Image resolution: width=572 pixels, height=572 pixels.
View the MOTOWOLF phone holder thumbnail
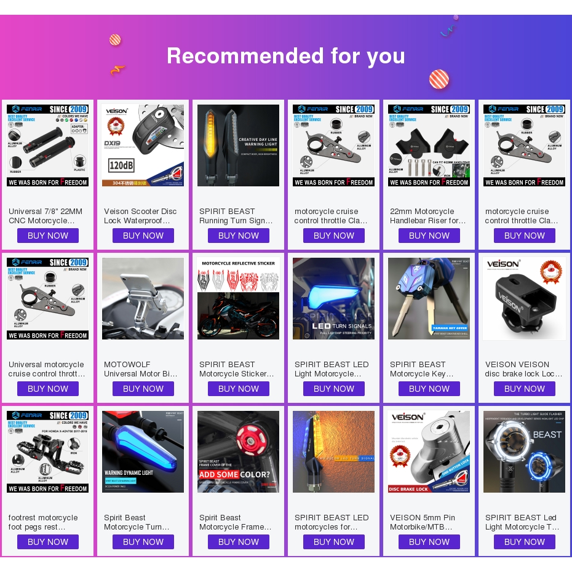click(143, 298)
